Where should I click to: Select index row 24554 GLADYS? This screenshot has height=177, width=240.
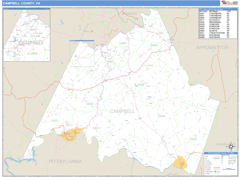pyautogui.click(x=218, y=31)
